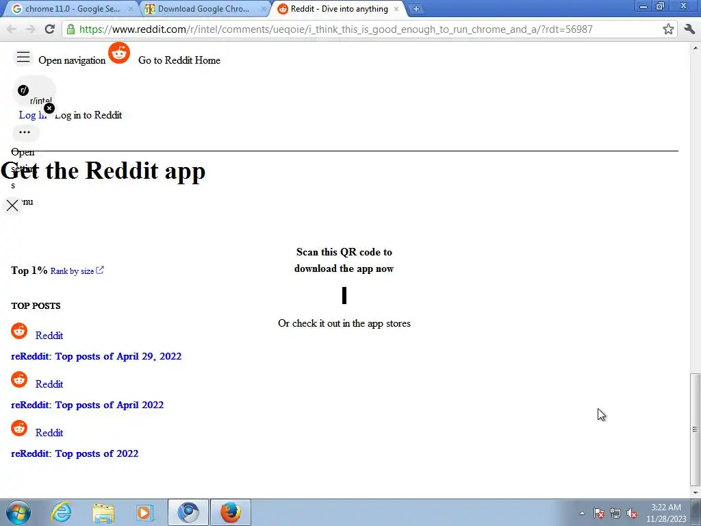Click the Reddit link above April 29, 2022 post
Viewport: 701px width, 526px height.
pyautogui.click(x=49, y=336)
